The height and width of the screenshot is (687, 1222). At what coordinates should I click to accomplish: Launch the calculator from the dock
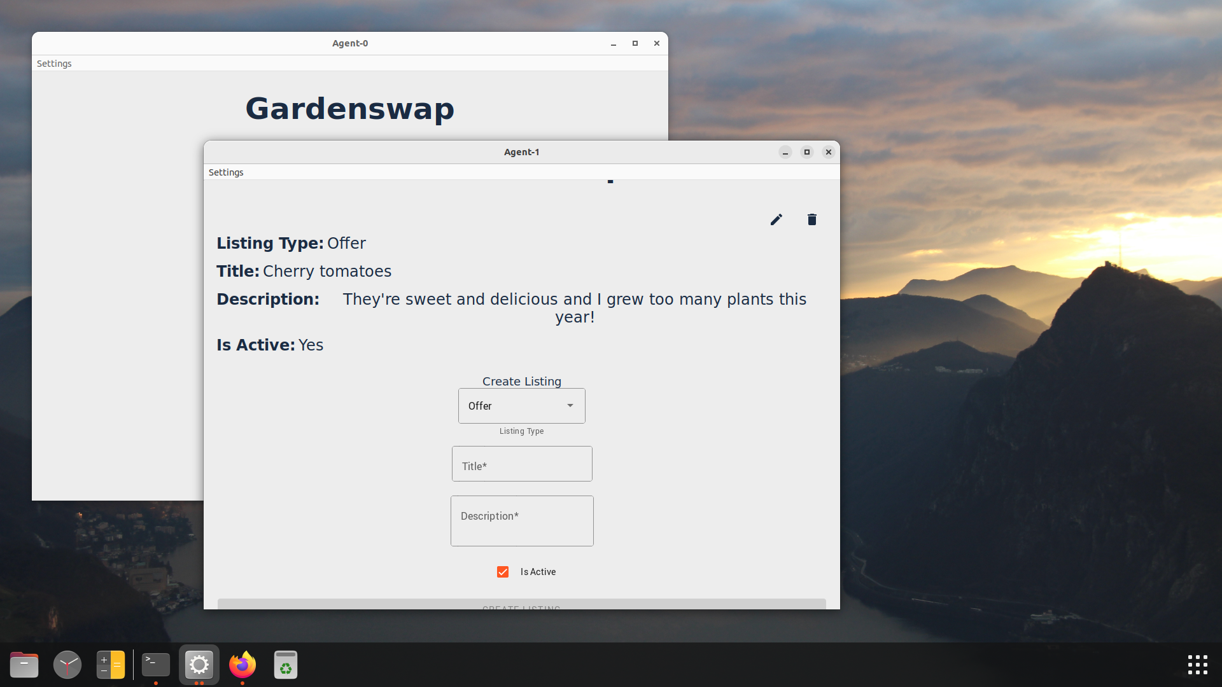click(x=111, y=664)
